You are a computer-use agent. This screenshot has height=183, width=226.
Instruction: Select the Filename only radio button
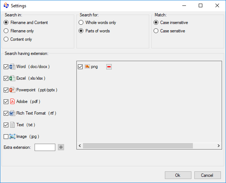point(6,31)
